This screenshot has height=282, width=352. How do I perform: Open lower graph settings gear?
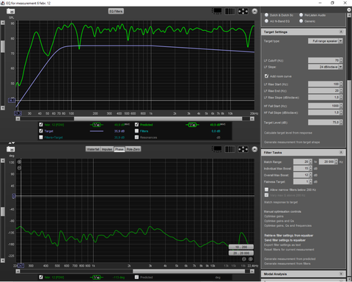254,149
